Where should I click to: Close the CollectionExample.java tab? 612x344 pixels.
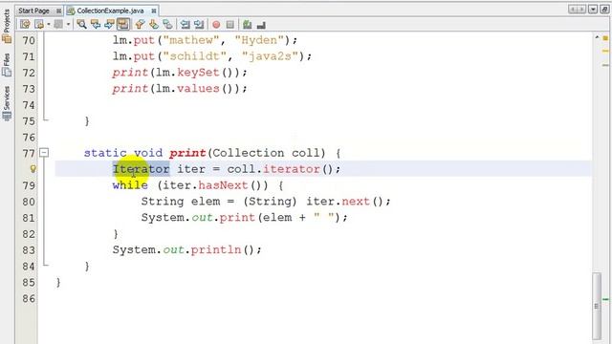[154, 11]
